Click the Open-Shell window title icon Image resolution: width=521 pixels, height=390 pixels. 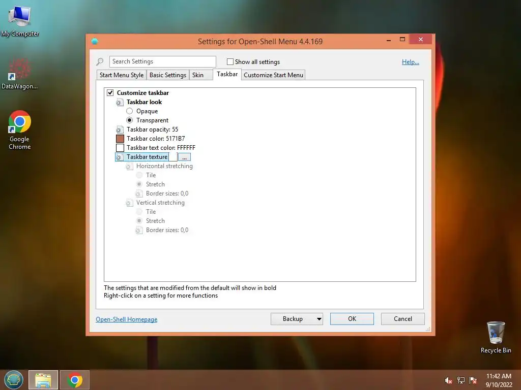click(95, 41)
